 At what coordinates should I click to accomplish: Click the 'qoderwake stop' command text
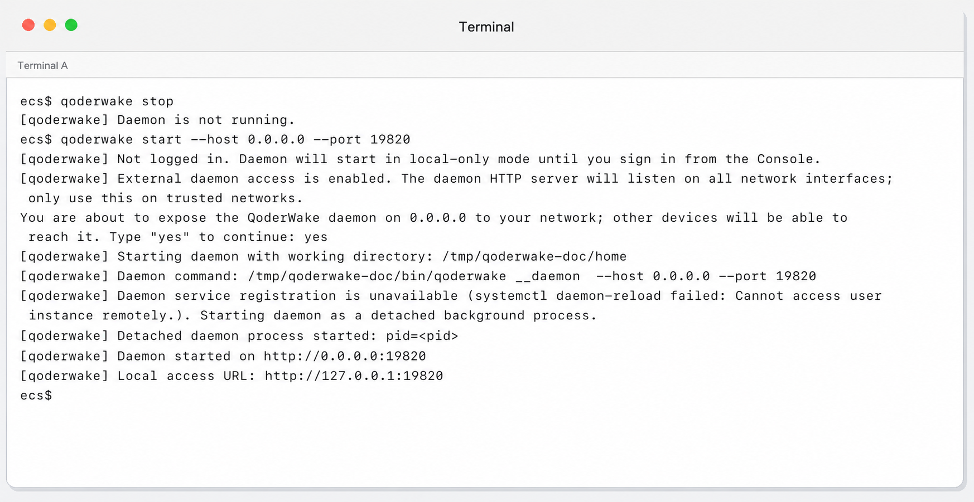pyautogui.click(x=117, y=101)
